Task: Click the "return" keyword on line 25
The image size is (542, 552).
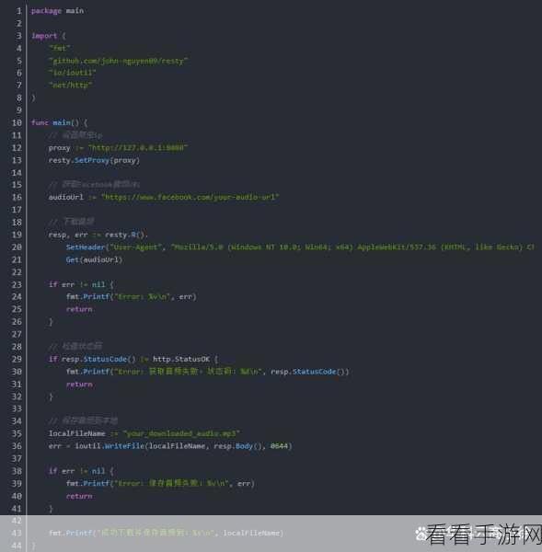Action: [79, 309]
